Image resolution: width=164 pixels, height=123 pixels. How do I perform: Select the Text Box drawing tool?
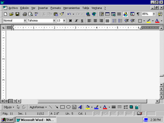pos(74,107)
